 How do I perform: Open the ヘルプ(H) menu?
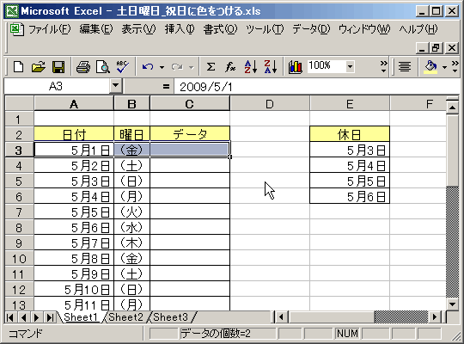click(418, 29)
